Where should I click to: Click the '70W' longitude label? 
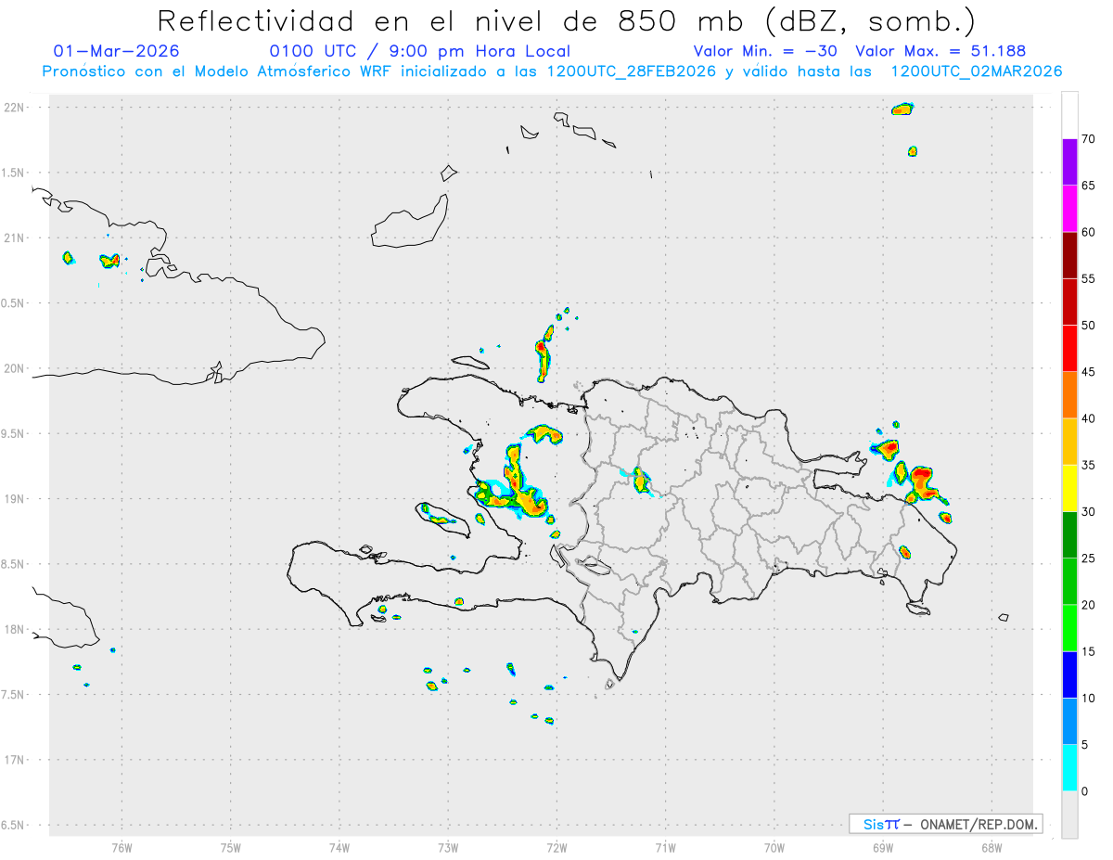pyautogui.click(x=774, y=847)
